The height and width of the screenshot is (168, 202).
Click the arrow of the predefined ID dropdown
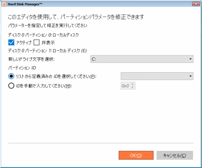[x=191, y=76]
